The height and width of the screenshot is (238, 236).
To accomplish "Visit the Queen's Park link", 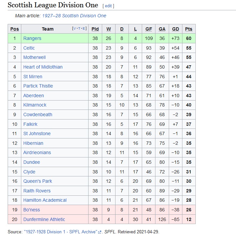I will (38, 181).
